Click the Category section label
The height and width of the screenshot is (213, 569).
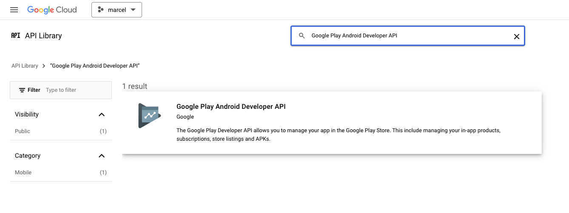pos(28,156)
